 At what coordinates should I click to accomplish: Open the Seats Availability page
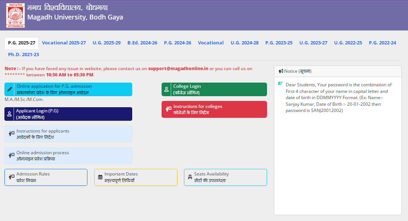[x=225, y=177]
